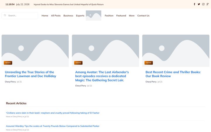Open the Crime and Thriller Books thumbnail
Screen dimensions: 211x132
pyautogui.click(x=176, y=51)
